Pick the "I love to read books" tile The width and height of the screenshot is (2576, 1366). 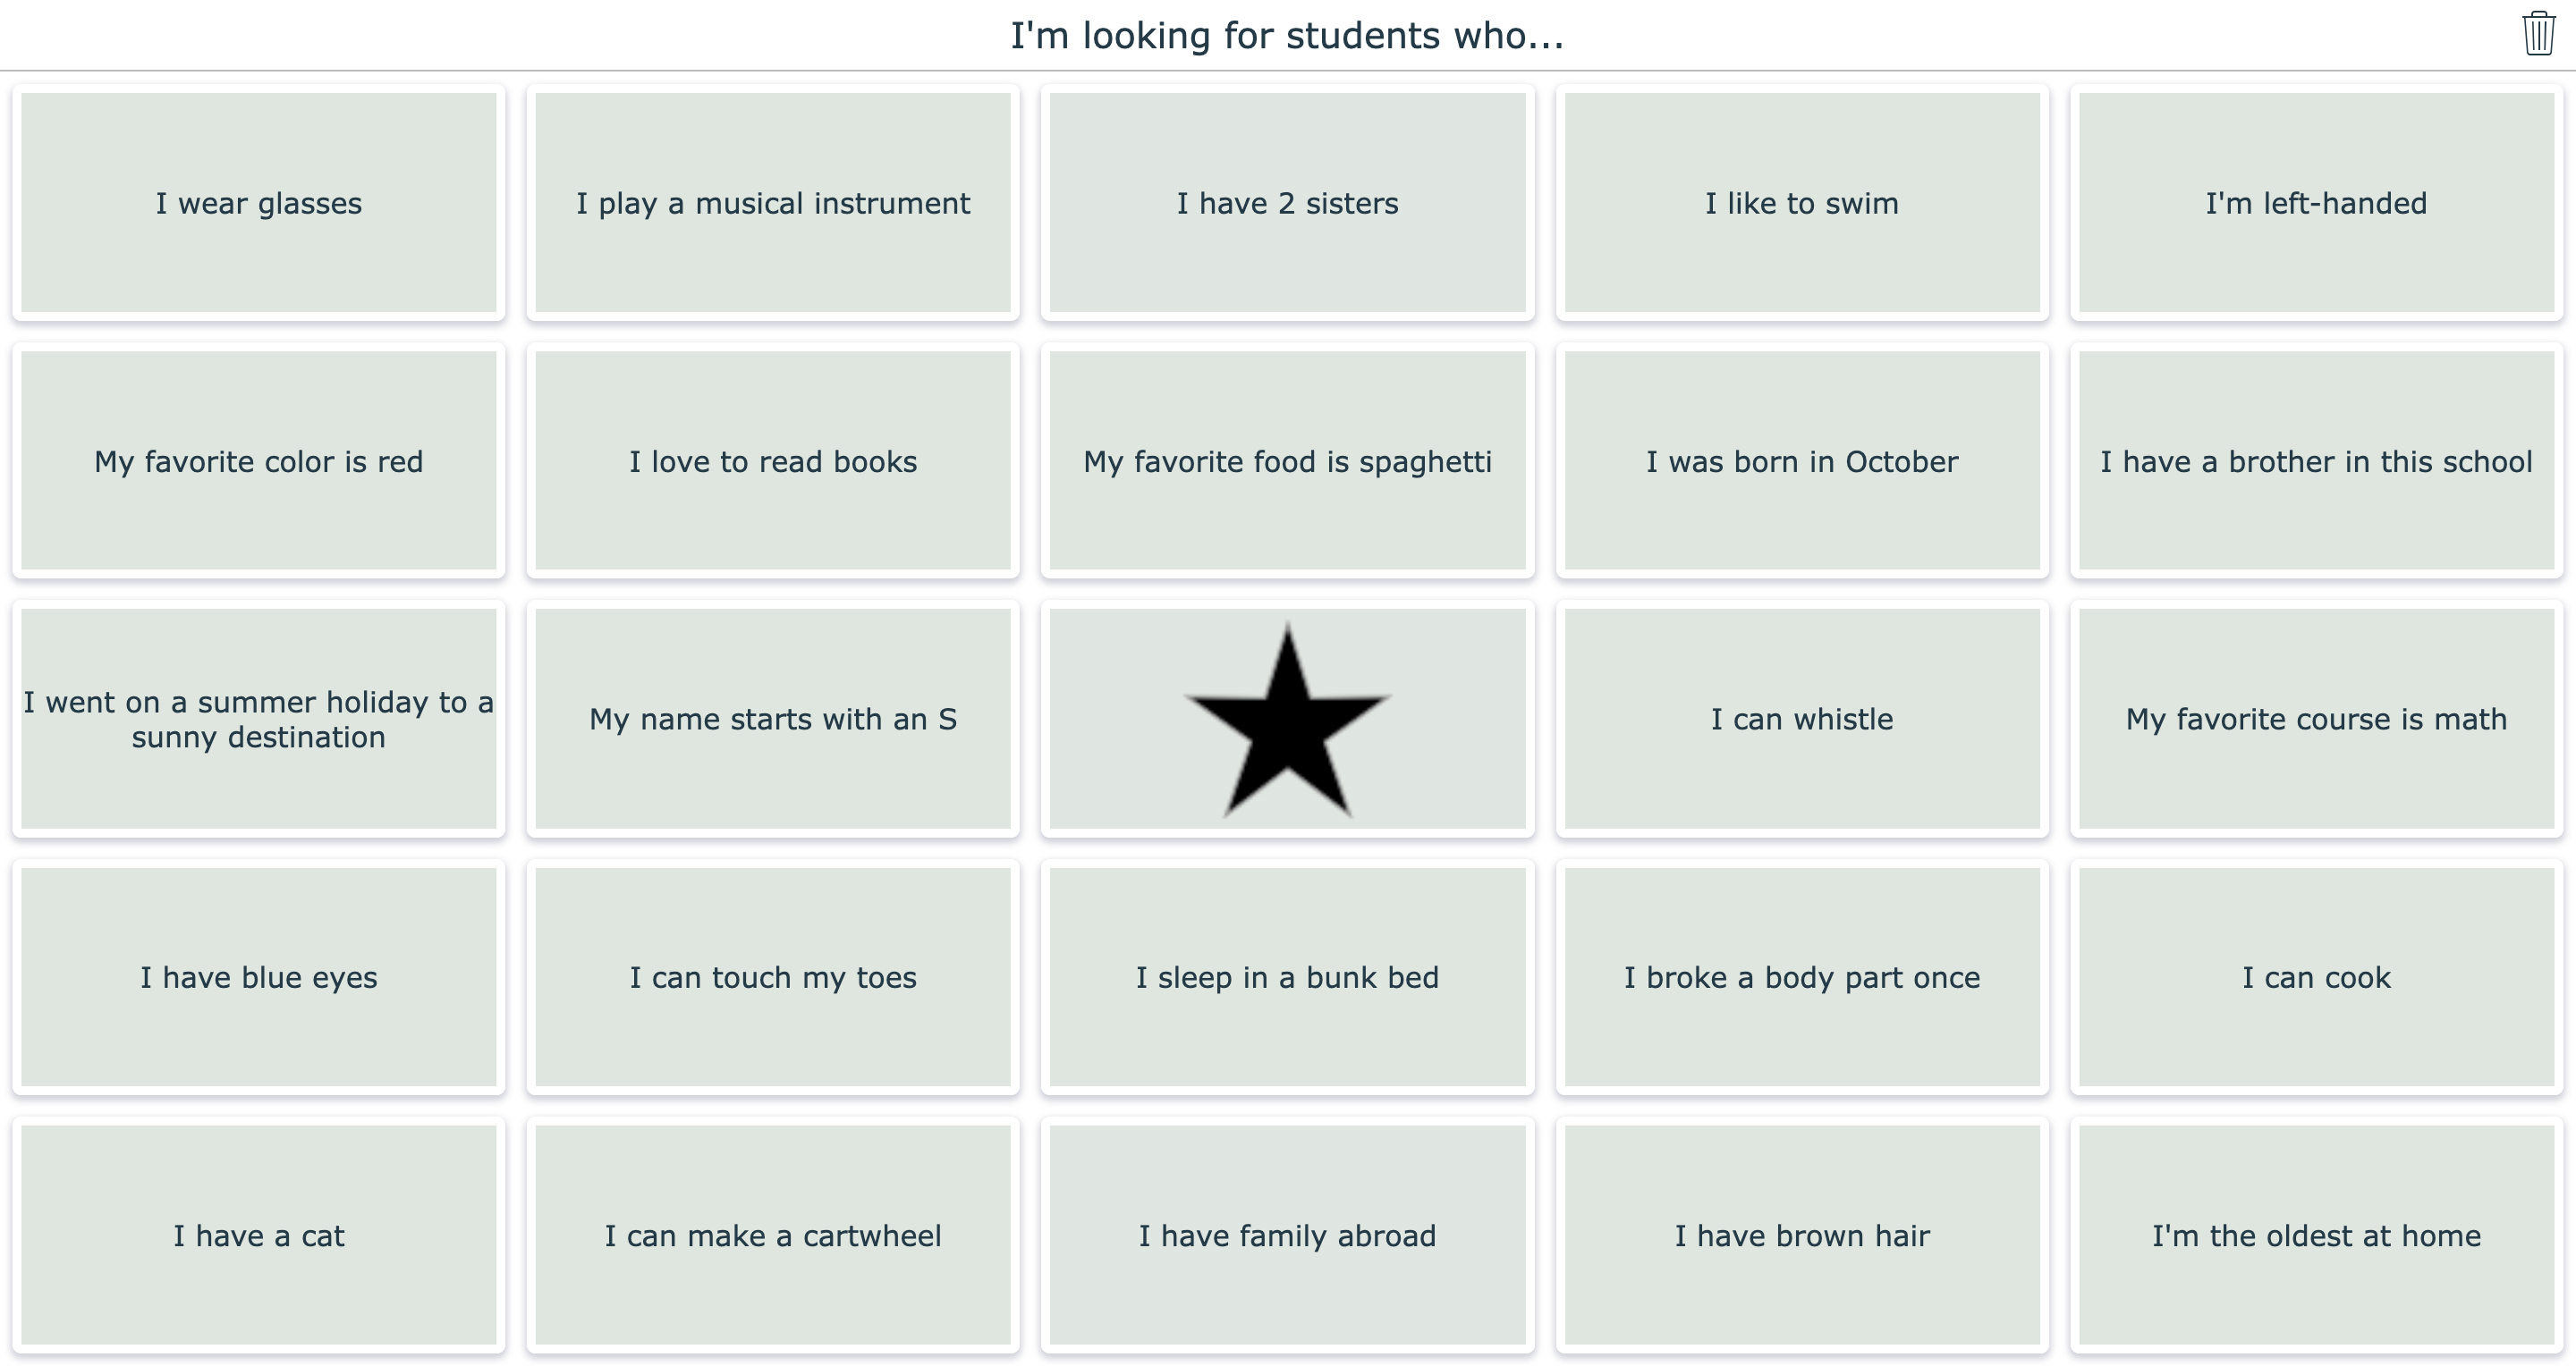coord(773,460)
